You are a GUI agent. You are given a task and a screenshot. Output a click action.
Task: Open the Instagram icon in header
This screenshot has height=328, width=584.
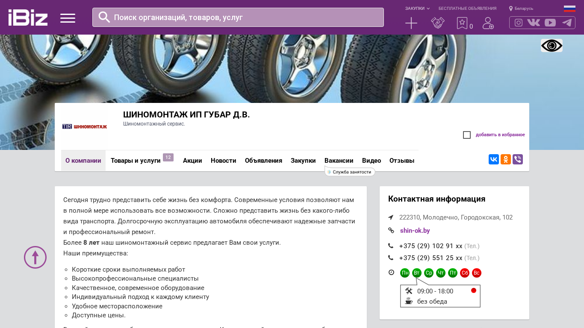pos(519,23)
